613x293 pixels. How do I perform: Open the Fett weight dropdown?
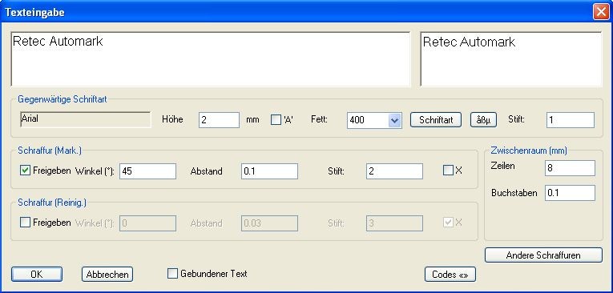(x=395, y=120)
